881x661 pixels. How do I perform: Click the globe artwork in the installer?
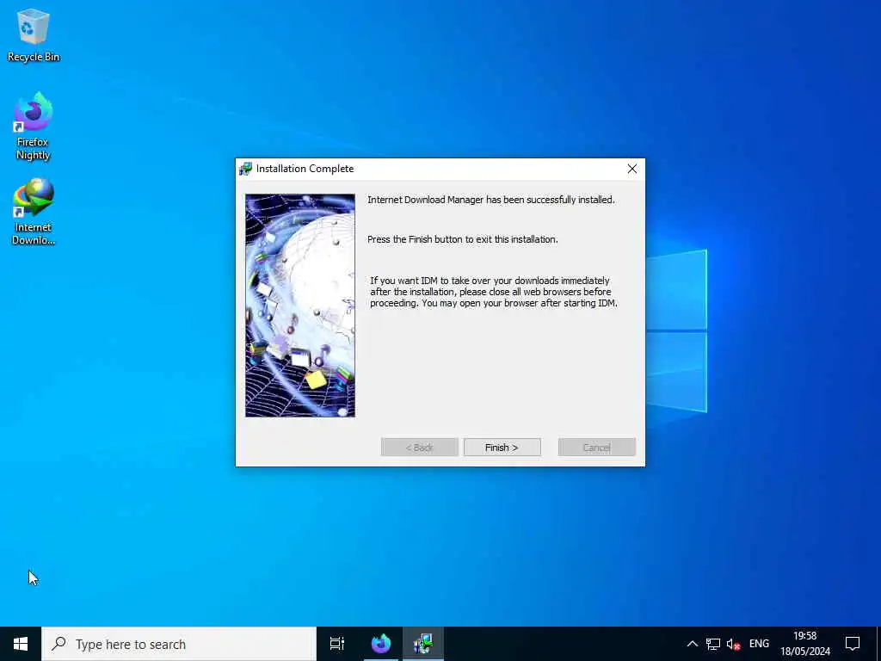pos(300,306)
